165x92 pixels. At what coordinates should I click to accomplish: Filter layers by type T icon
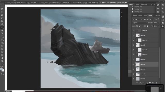(150, 19)
